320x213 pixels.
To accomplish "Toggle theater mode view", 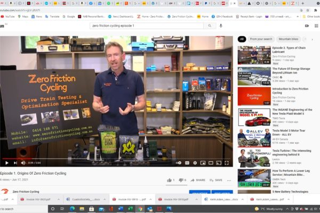I will coord(211,163).
